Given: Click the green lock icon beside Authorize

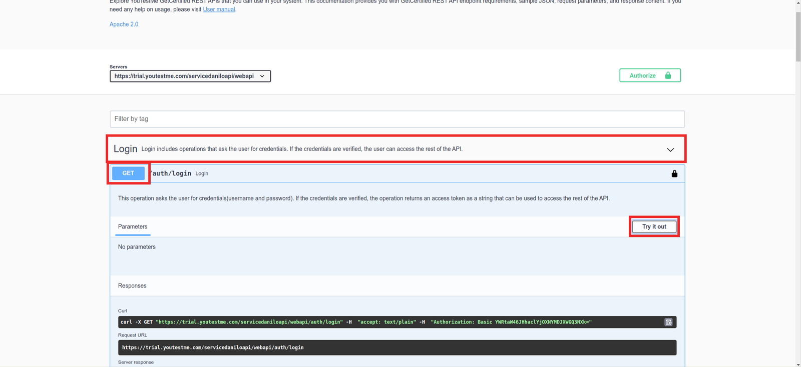Looking at the screenshot, I should [x=668, y=75].
